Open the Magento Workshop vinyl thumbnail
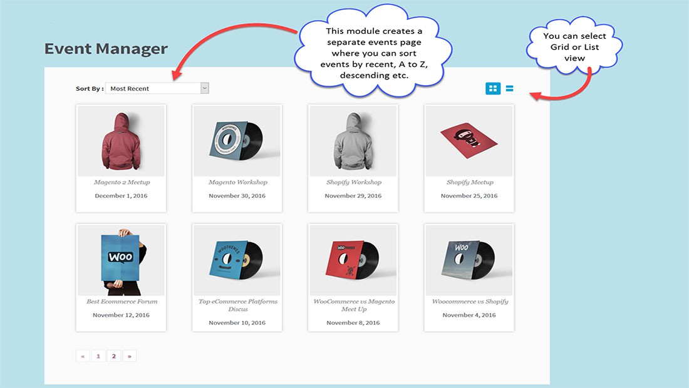 (x=236, y=140)
